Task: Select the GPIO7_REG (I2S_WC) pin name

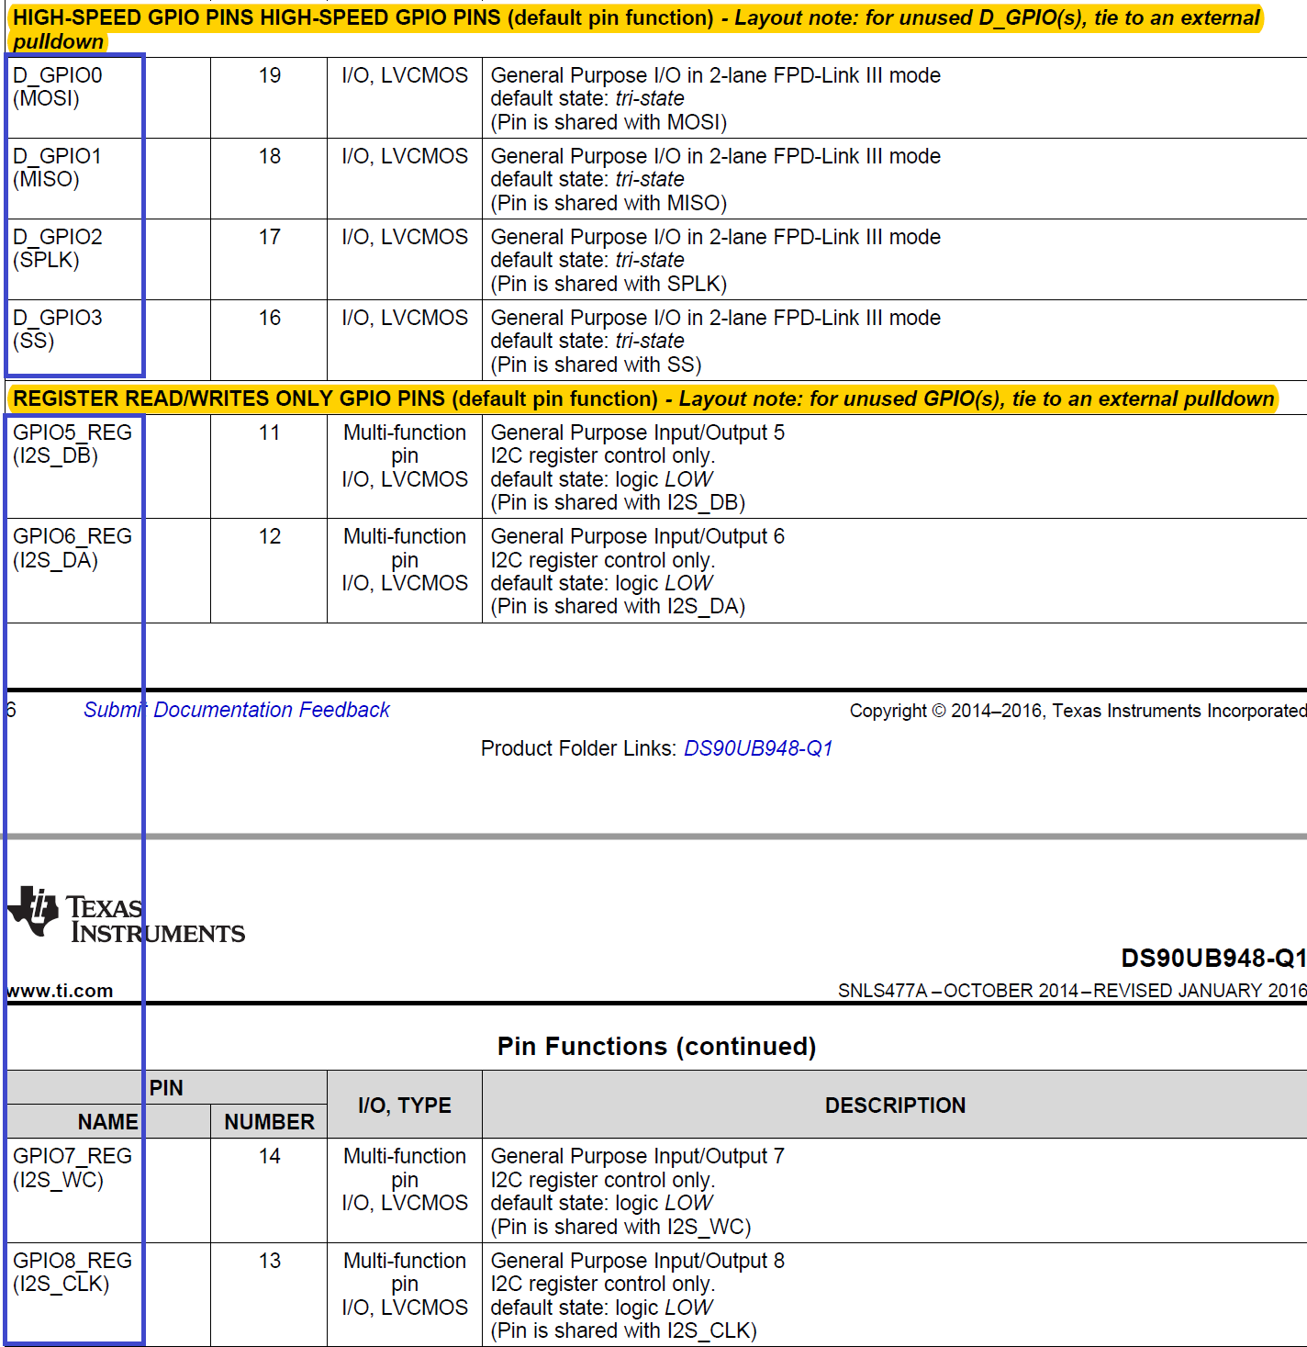Action: 73,1168
